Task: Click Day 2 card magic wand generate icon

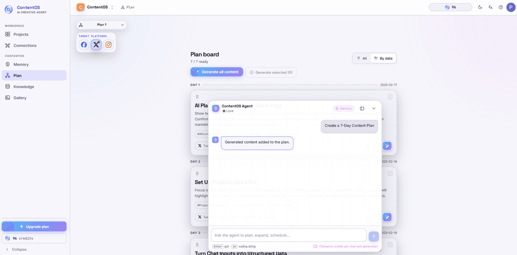Action: tap(387, 217)
